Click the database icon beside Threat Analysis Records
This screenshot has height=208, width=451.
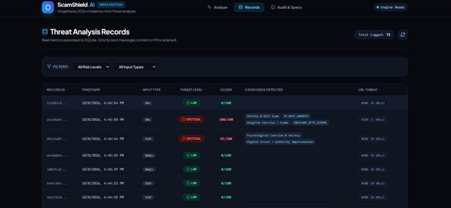45,32
